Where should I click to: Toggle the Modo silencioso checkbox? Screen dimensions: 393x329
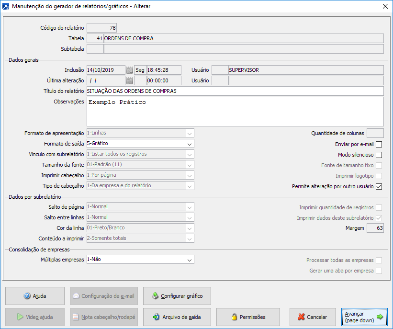379,155
